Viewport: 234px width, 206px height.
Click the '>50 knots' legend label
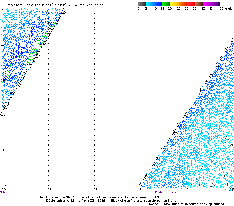tap(225, 9)
